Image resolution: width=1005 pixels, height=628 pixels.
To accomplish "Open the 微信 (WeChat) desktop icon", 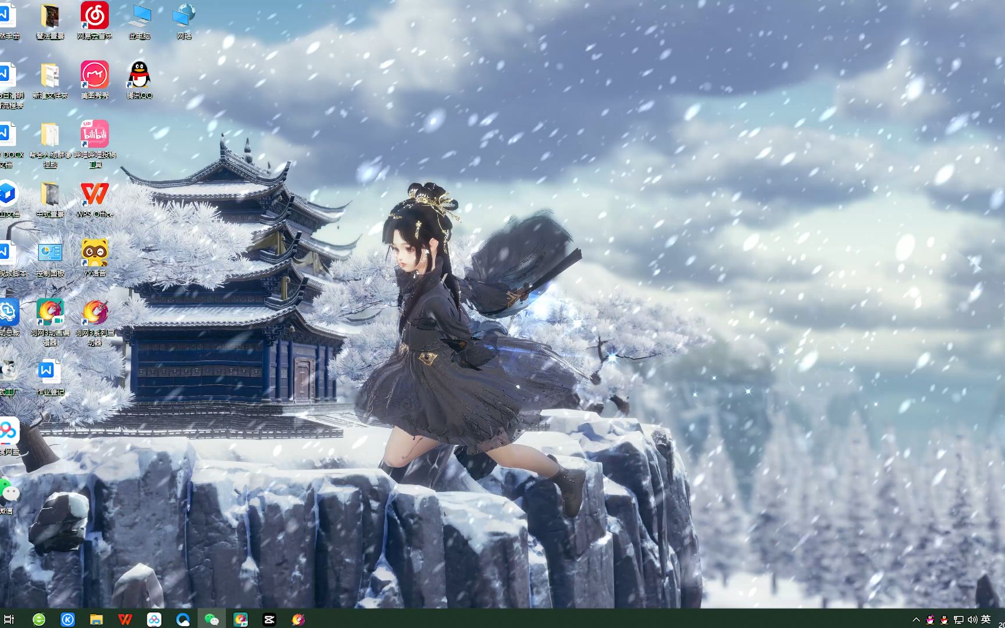I will click(8, 495).
